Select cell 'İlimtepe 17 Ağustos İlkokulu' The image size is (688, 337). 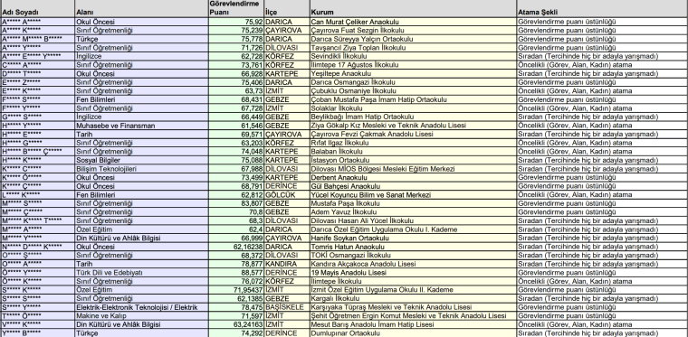point(413,65)
